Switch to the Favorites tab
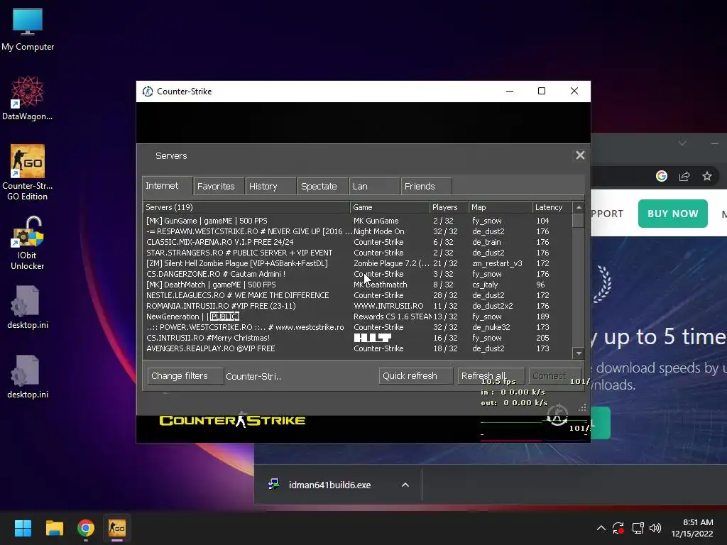The width and height of the screenshot is (727, 545). (x=219, y=187)
